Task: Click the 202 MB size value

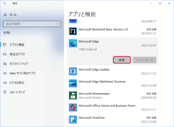Action: pos(151,94)
